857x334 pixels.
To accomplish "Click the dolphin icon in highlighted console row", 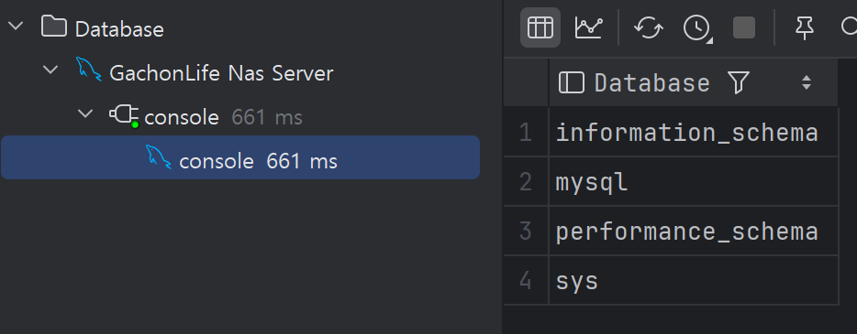I will (159, 156).
